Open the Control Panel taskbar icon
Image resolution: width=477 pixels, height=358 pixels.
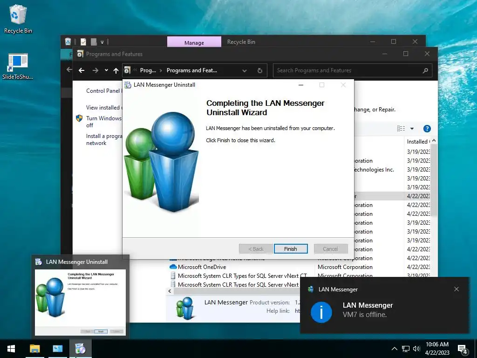click(57, 349)
